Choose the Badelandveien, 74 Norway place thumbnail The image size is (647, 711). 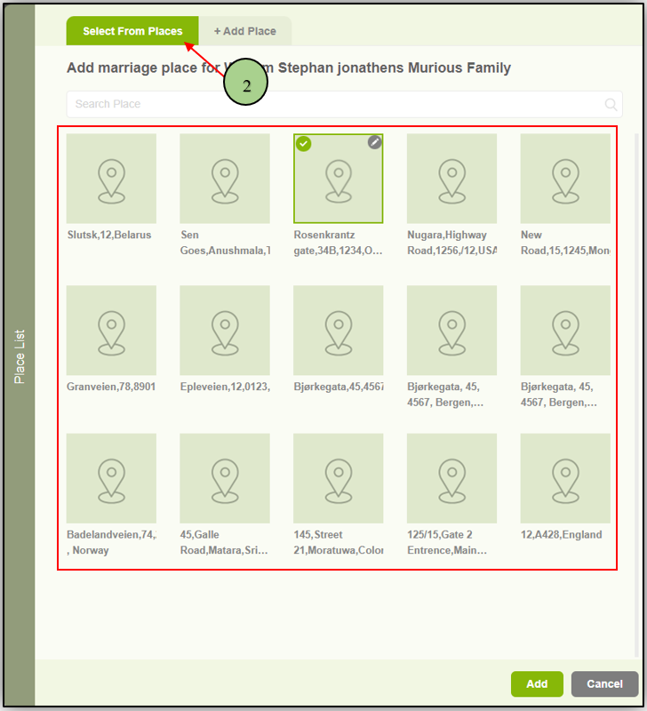[111, 478]
